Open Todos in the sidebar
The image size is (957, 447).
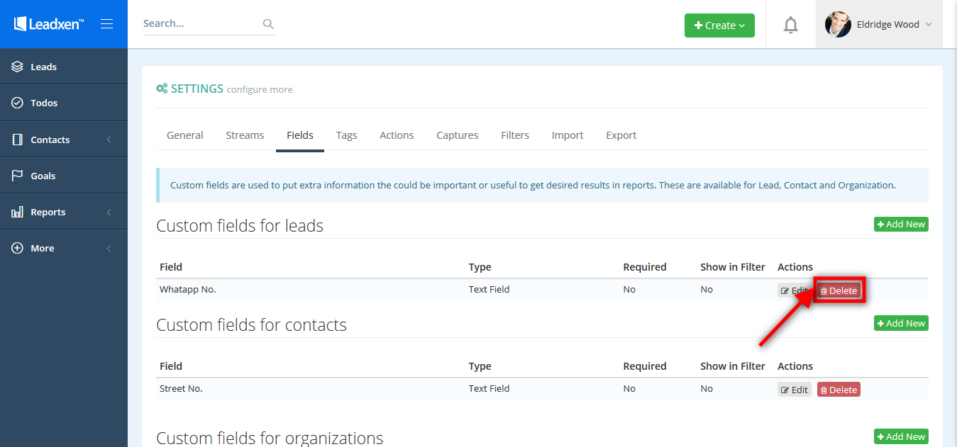(64, 103)
